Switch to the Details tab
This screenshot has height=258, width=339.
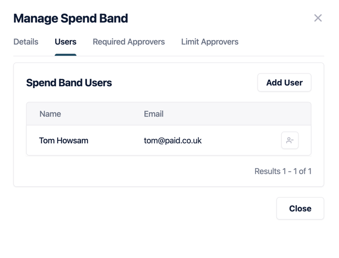[26, 42]
